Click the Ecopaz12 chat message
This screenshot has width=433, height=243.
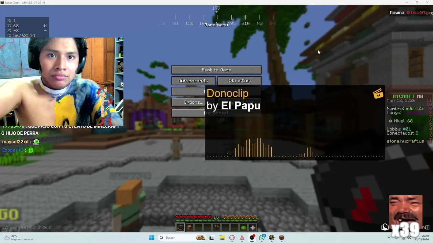(18, 150)
